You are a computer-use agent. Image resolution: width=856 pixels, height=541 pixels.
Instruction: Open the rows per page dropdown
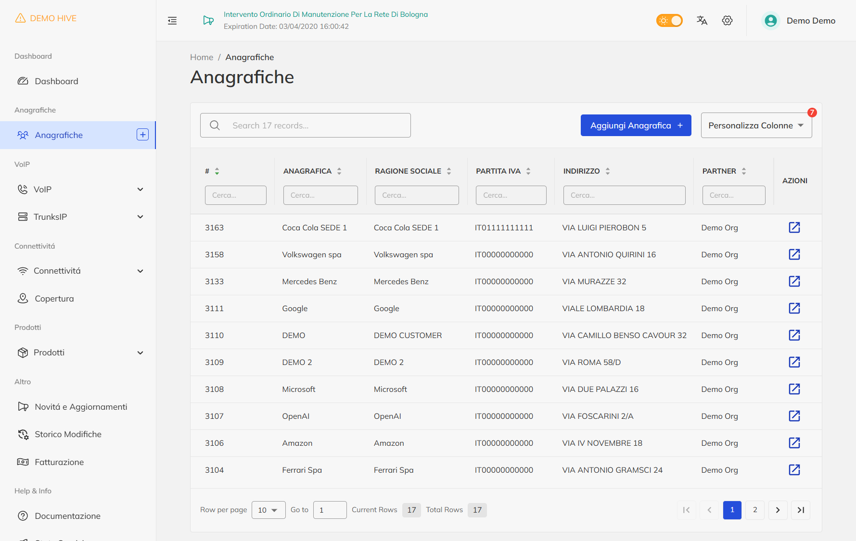click(268, 510)
